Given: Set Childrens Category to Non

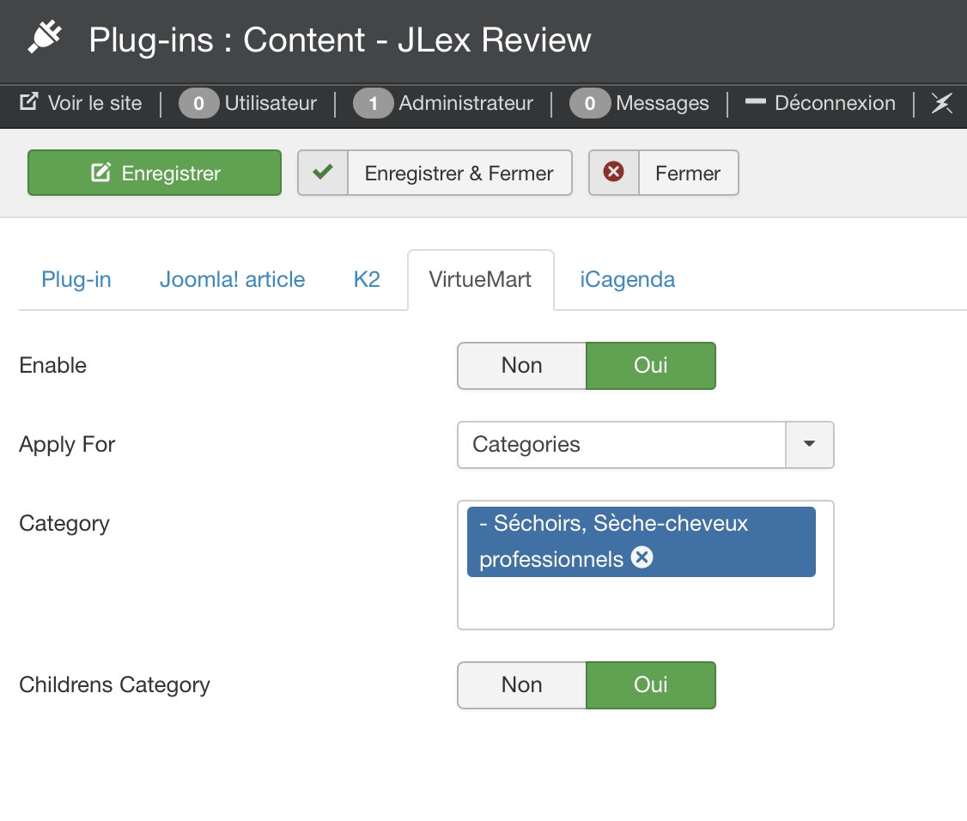Looking at the screenshot, I should (521, 685).
